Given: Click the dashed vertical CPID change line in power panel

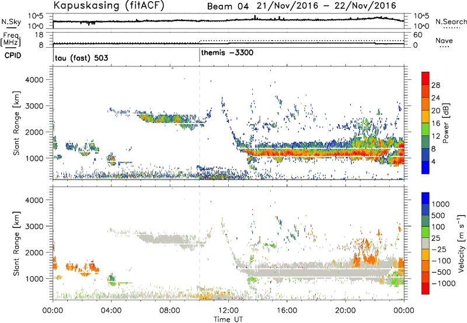Looking at the screenshot, I should [x=200, y=122].
